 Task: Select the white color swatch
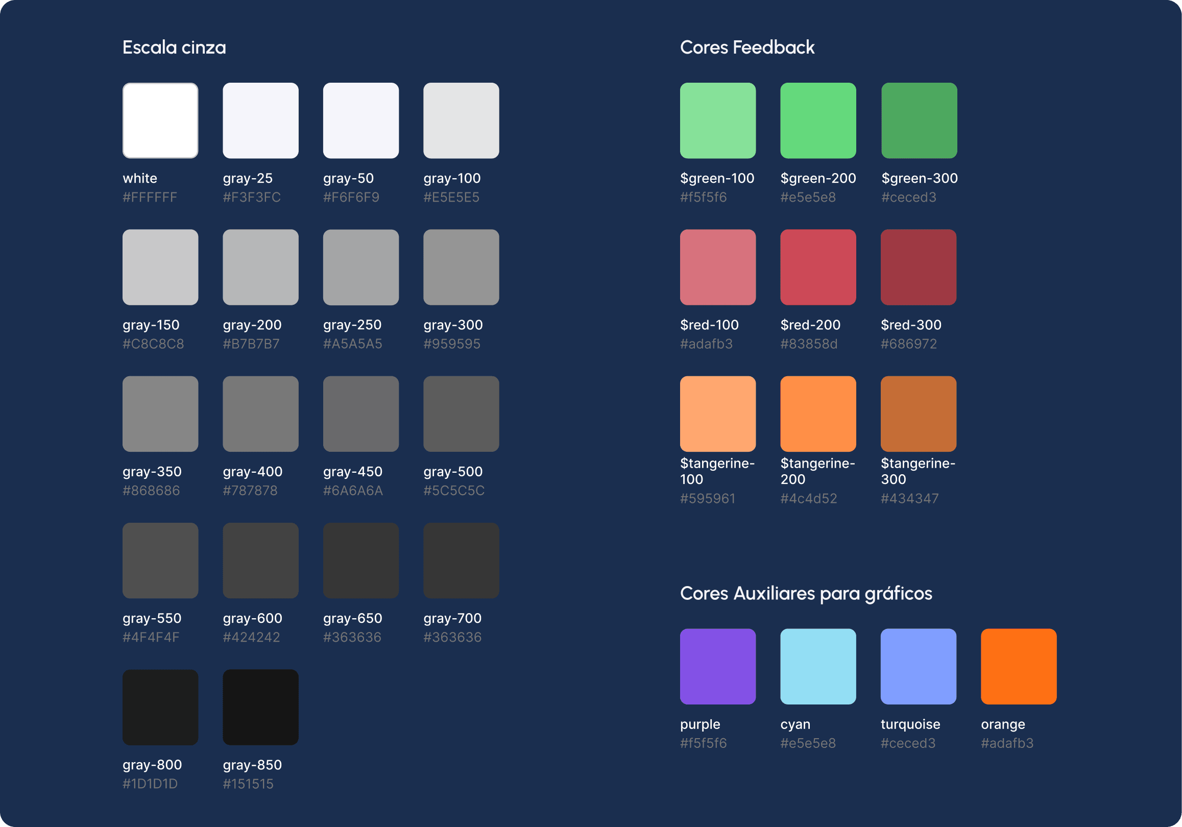[x=160, y=120]
